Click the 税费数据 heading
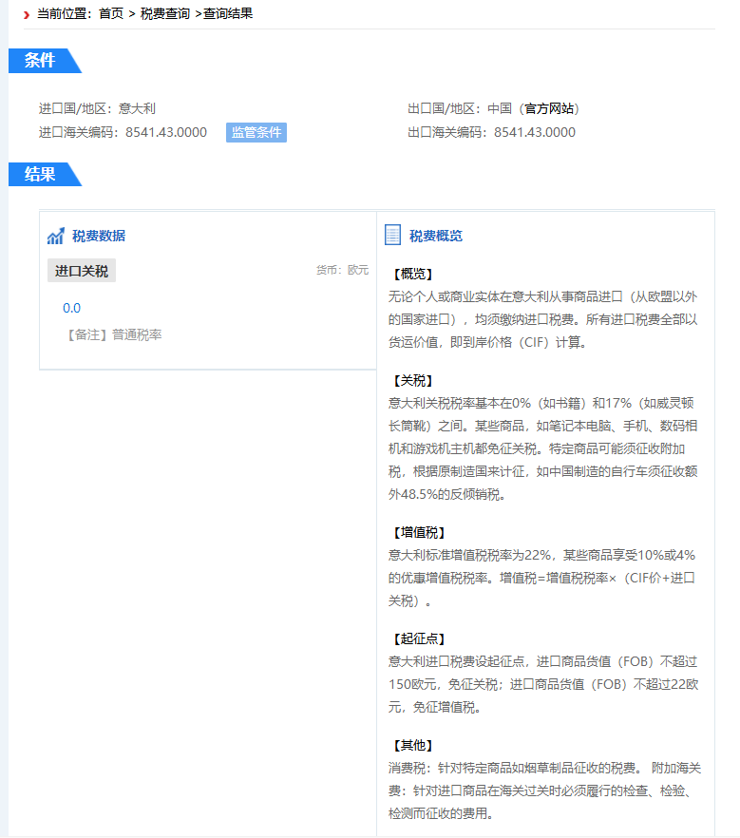Image resolution: width=740 pixels, height=838 pixels. (99, 236)
